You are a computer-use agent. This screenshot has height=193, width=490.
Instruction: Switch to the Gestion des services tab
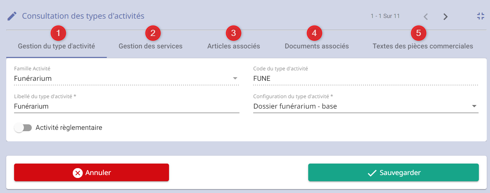[150, 46]
